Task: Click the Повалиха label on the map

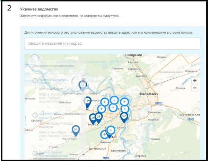Action: click(x=117, y=69)
